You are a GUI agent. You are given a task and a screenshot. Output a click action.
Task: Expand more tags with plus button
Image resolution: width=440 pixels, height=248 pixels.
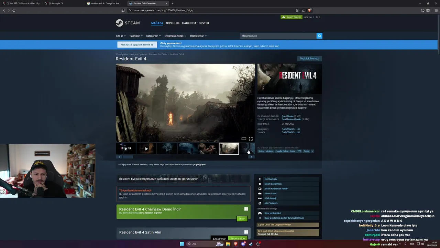coord(312,151)
